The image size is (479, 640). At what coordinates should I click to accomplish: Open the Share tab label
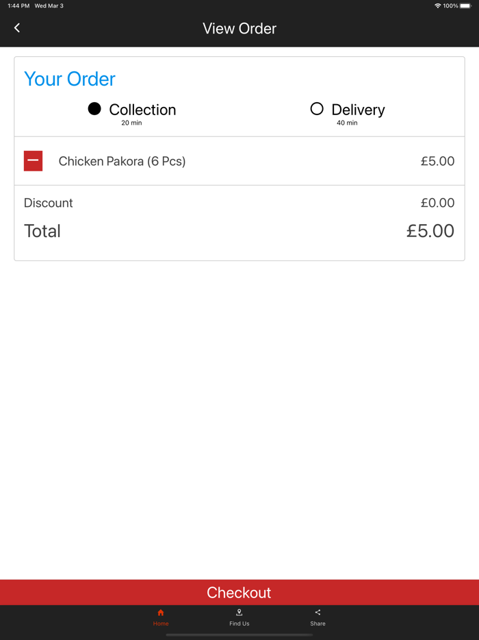(x=318, y=624)
